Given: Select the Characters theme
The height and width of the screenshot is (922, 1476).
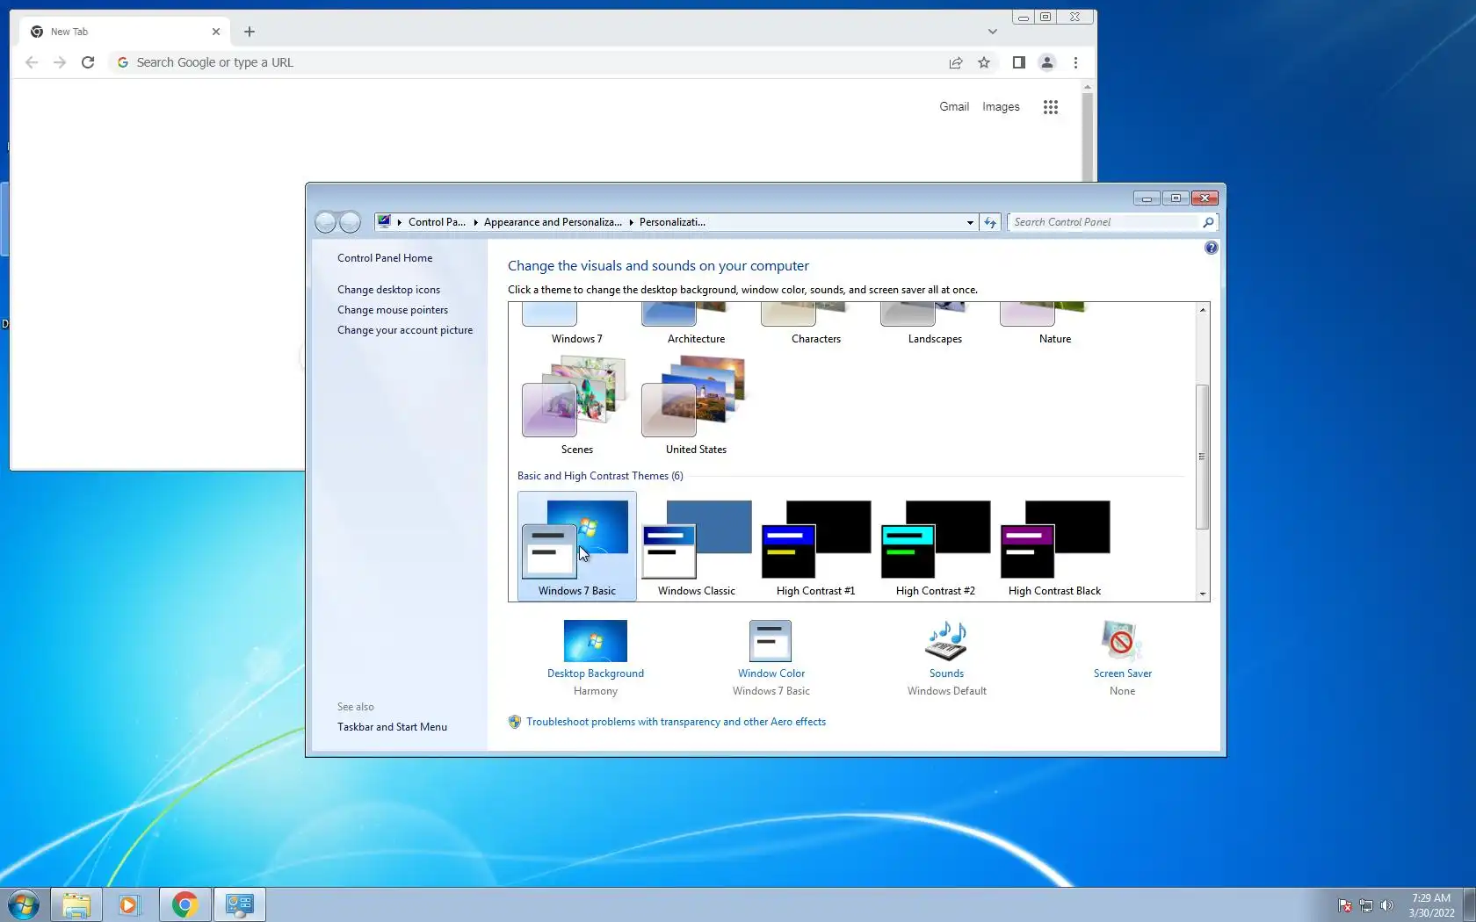Looking at the screenshot, I should (x=815, y=324).
